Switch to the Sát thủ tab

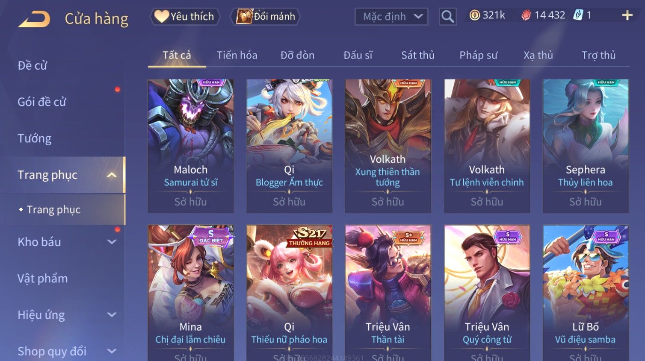tap(417, 55)
